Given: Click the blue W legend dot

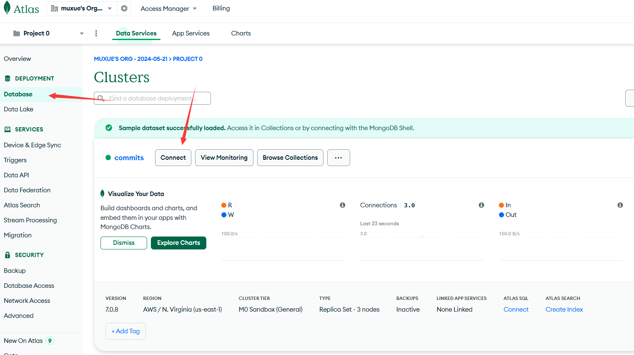Looking at the screenshot, I should coord(224,215).
